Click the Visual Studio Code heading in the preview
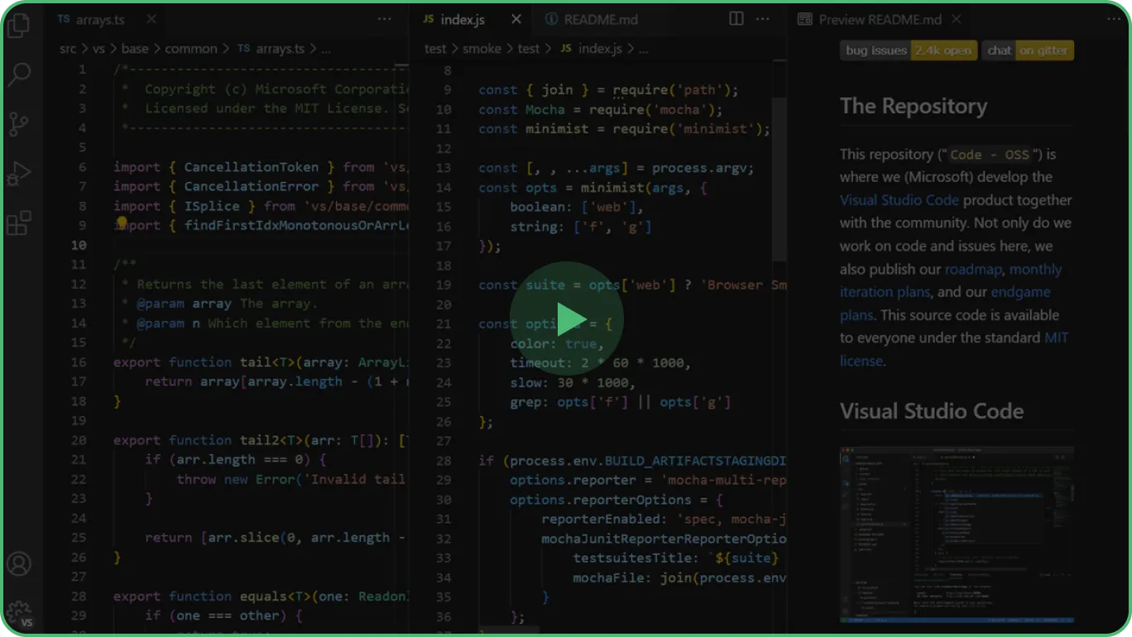 [x=932, y=411]
